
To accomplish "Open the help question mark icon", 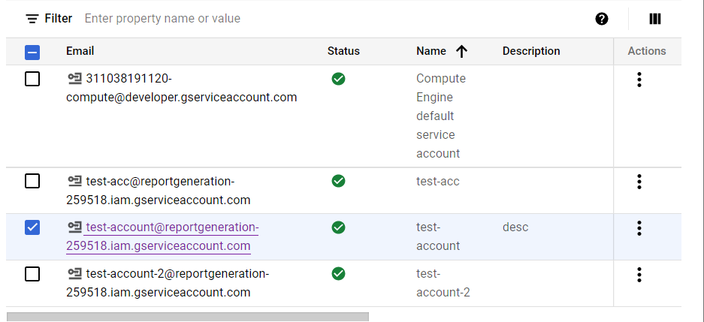I will point(601,19).
